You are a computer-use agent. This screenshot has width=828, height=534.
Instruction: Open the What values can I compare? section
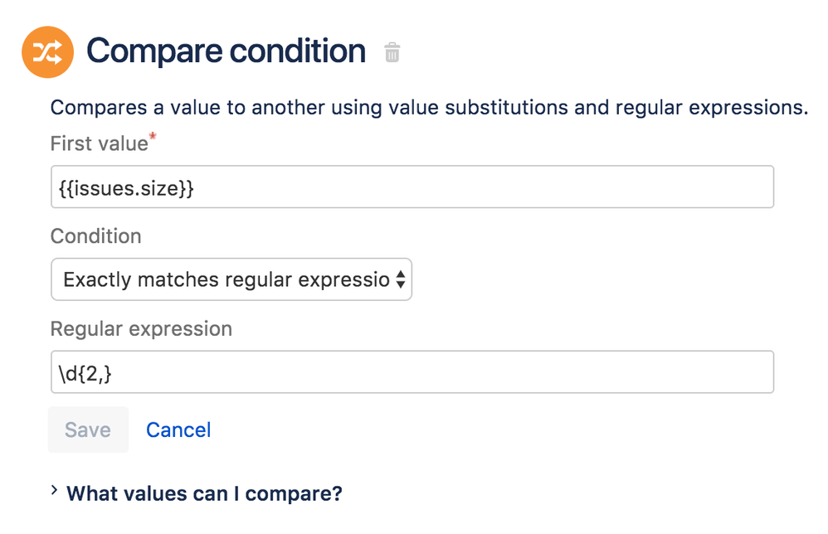tap(204, 494)
